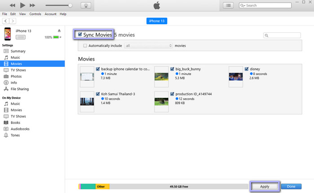The width and height of the screenshot is (314, 193).
Task: Start playback with the play button
Action: pos(22,5)
